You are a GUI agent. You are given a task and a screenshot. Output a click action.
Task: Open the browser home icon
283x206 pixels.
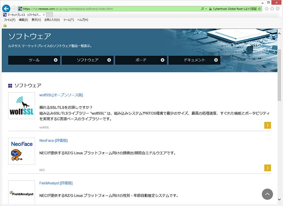[267, 8]
